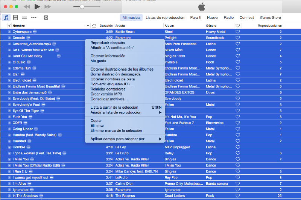This screenshot has height=200, width=301.
Task: Expand 'Añadir a lista de reproducción' submenu
Action: (x=125, y=112)
